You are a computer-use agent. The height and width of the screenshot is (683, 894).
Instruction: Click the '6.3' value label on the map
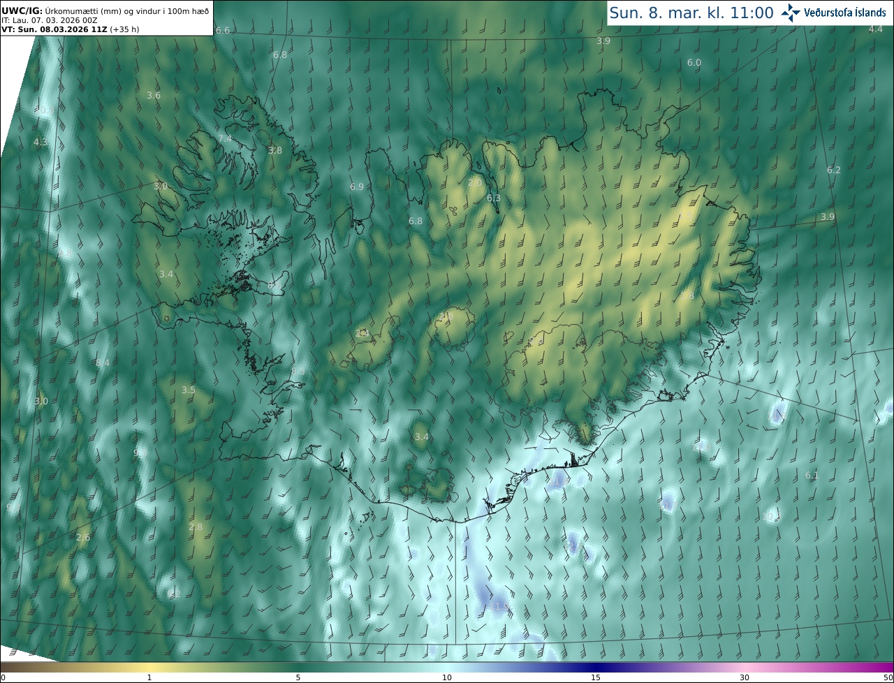click(x=494, y=198)
